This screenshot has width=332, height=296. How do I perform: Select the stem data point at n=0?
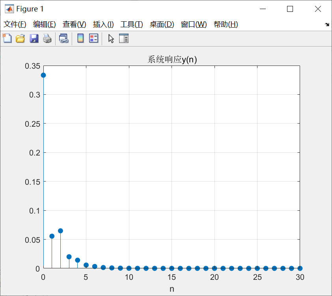click(x=43, y=75)
